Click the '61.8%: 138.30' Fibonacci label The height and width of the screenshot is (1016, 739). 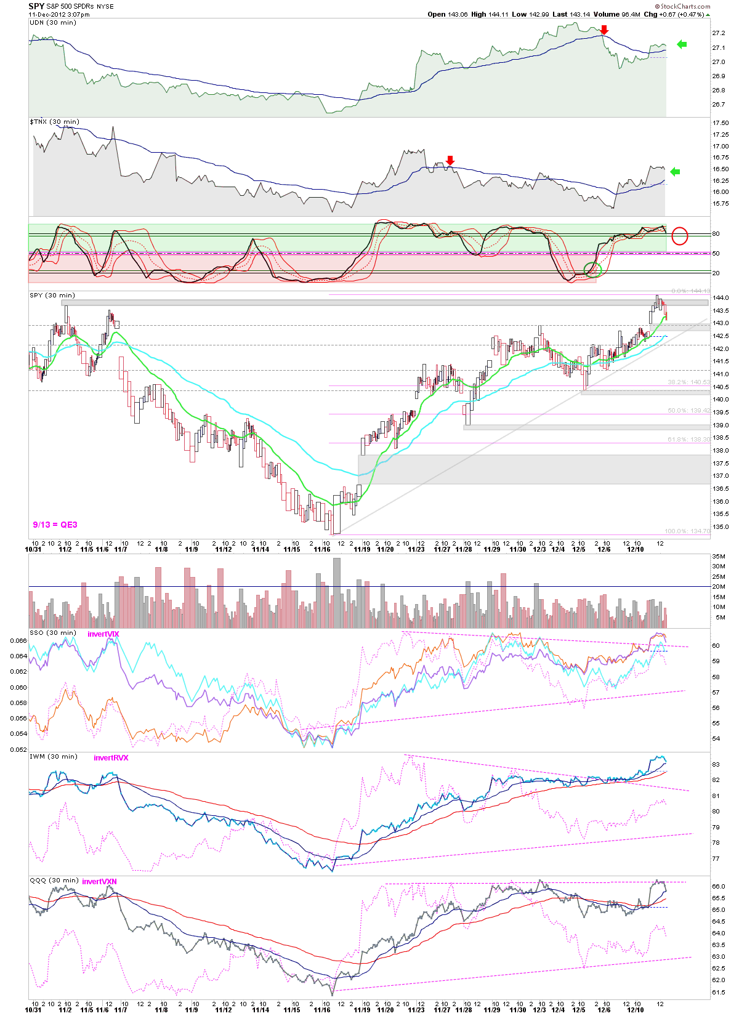click(x=689, y=439)
